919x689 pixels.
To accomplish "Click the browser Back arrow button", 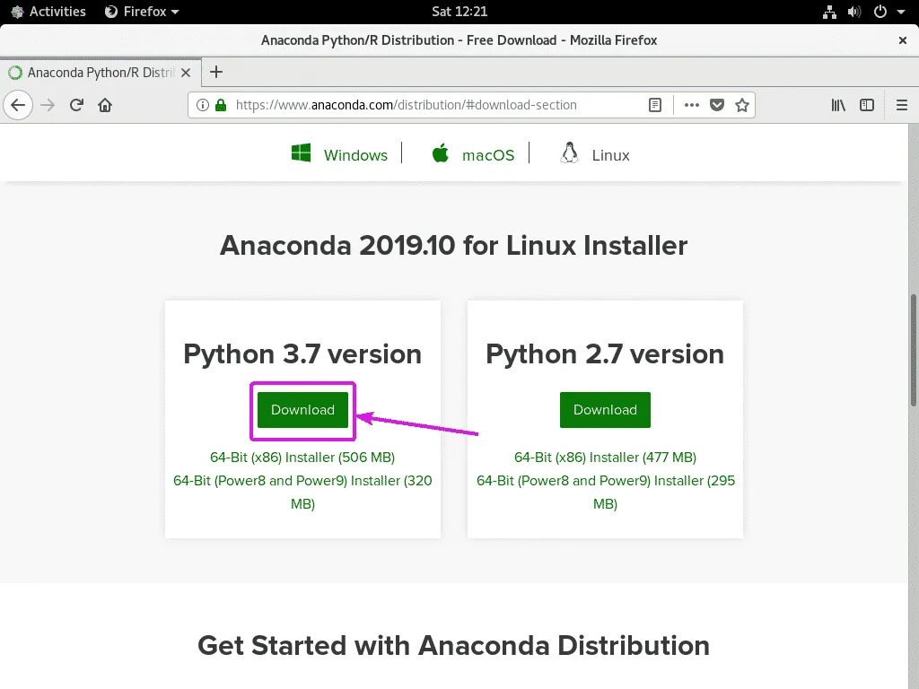I will 18,105.
